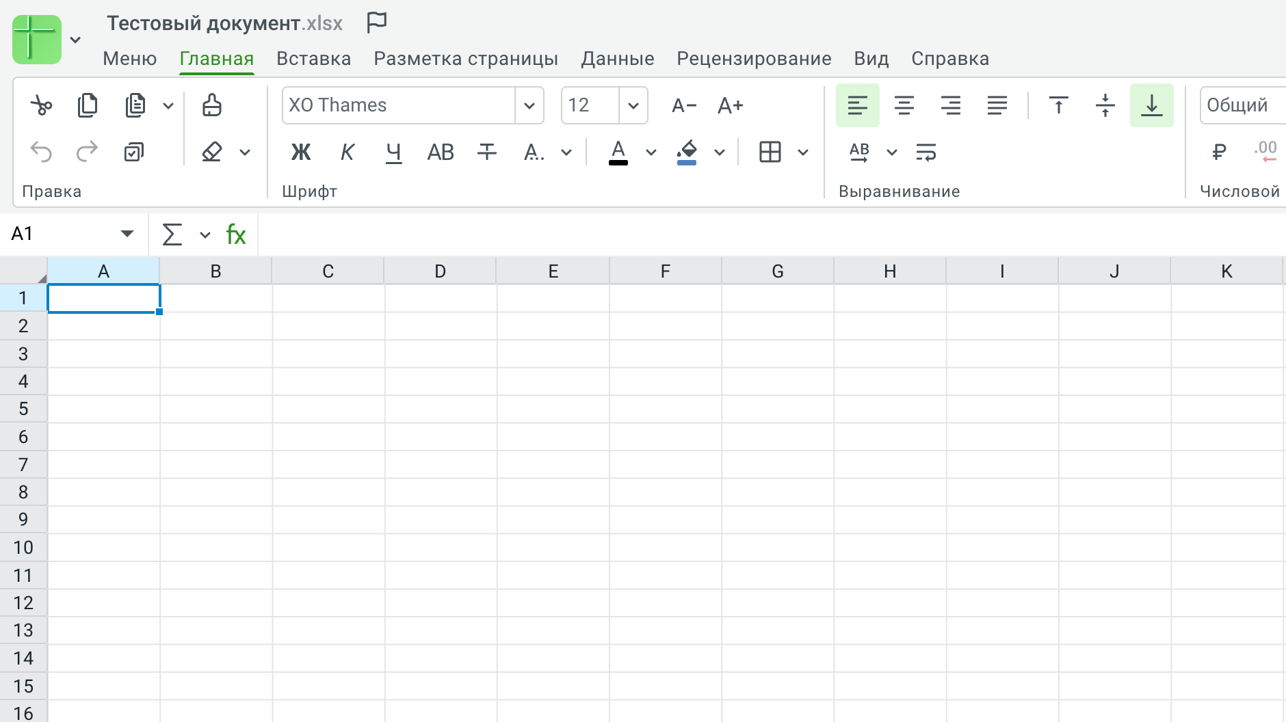
Task: Click the eraser clear formatting icon
Action: click(212, 152)
